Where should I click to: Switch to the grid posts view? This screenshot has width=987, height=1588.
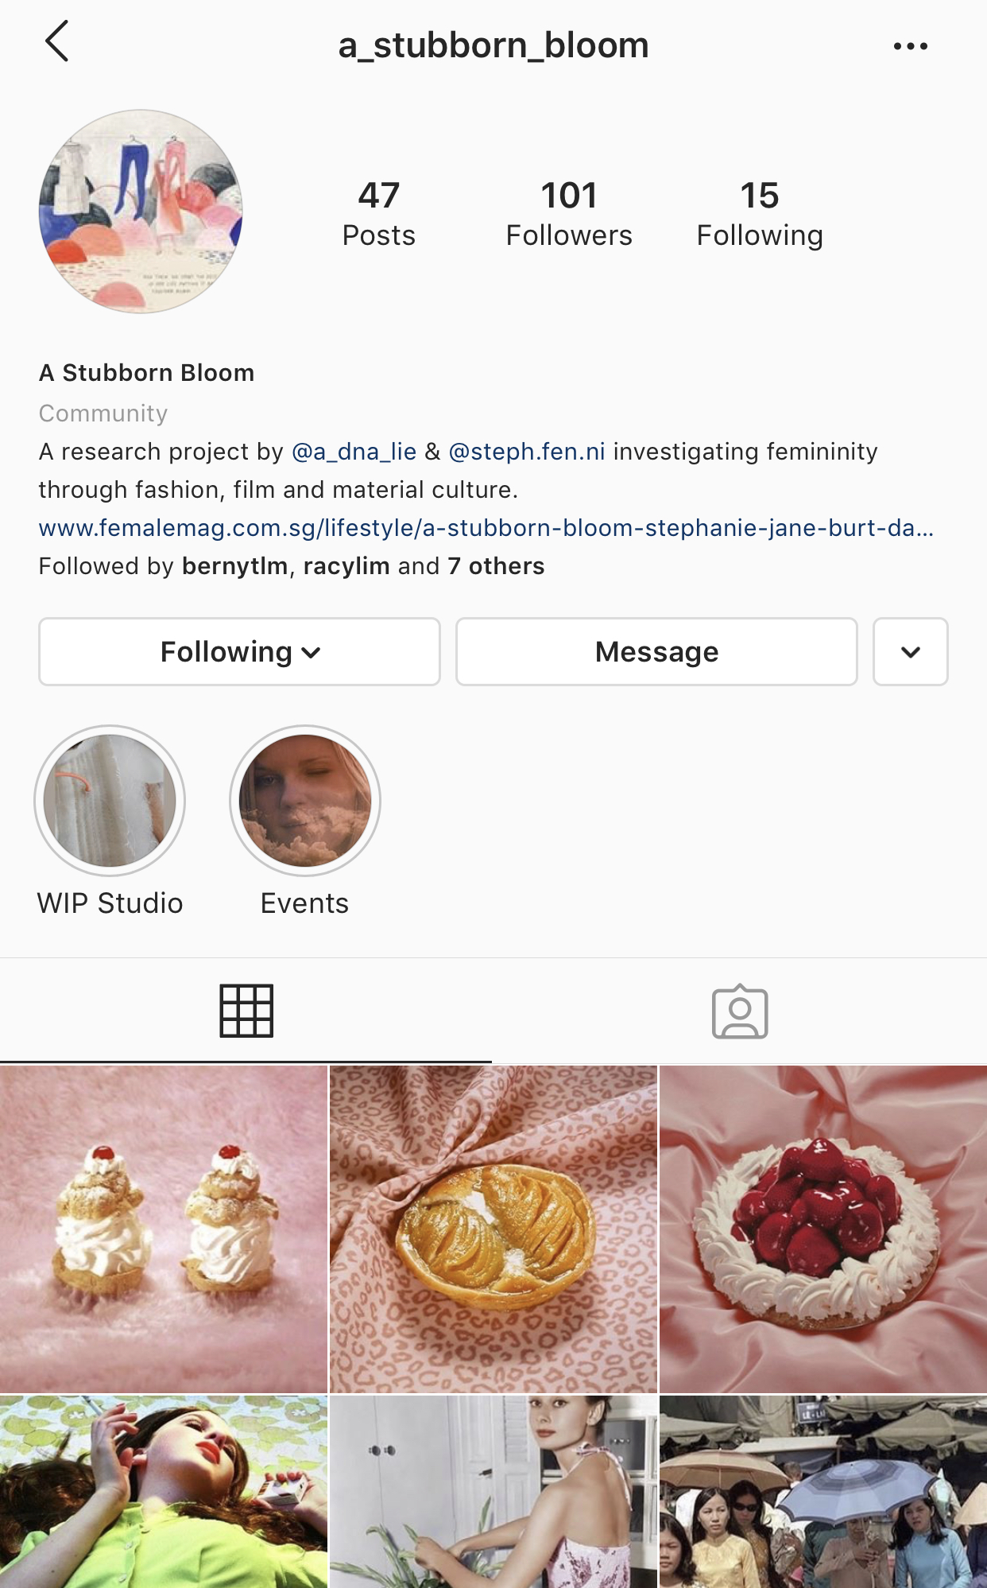coord(246,1011)
